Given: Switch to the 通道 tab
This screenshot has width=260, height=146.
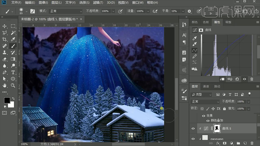Looking at the screenshot, I should (206, 86).
